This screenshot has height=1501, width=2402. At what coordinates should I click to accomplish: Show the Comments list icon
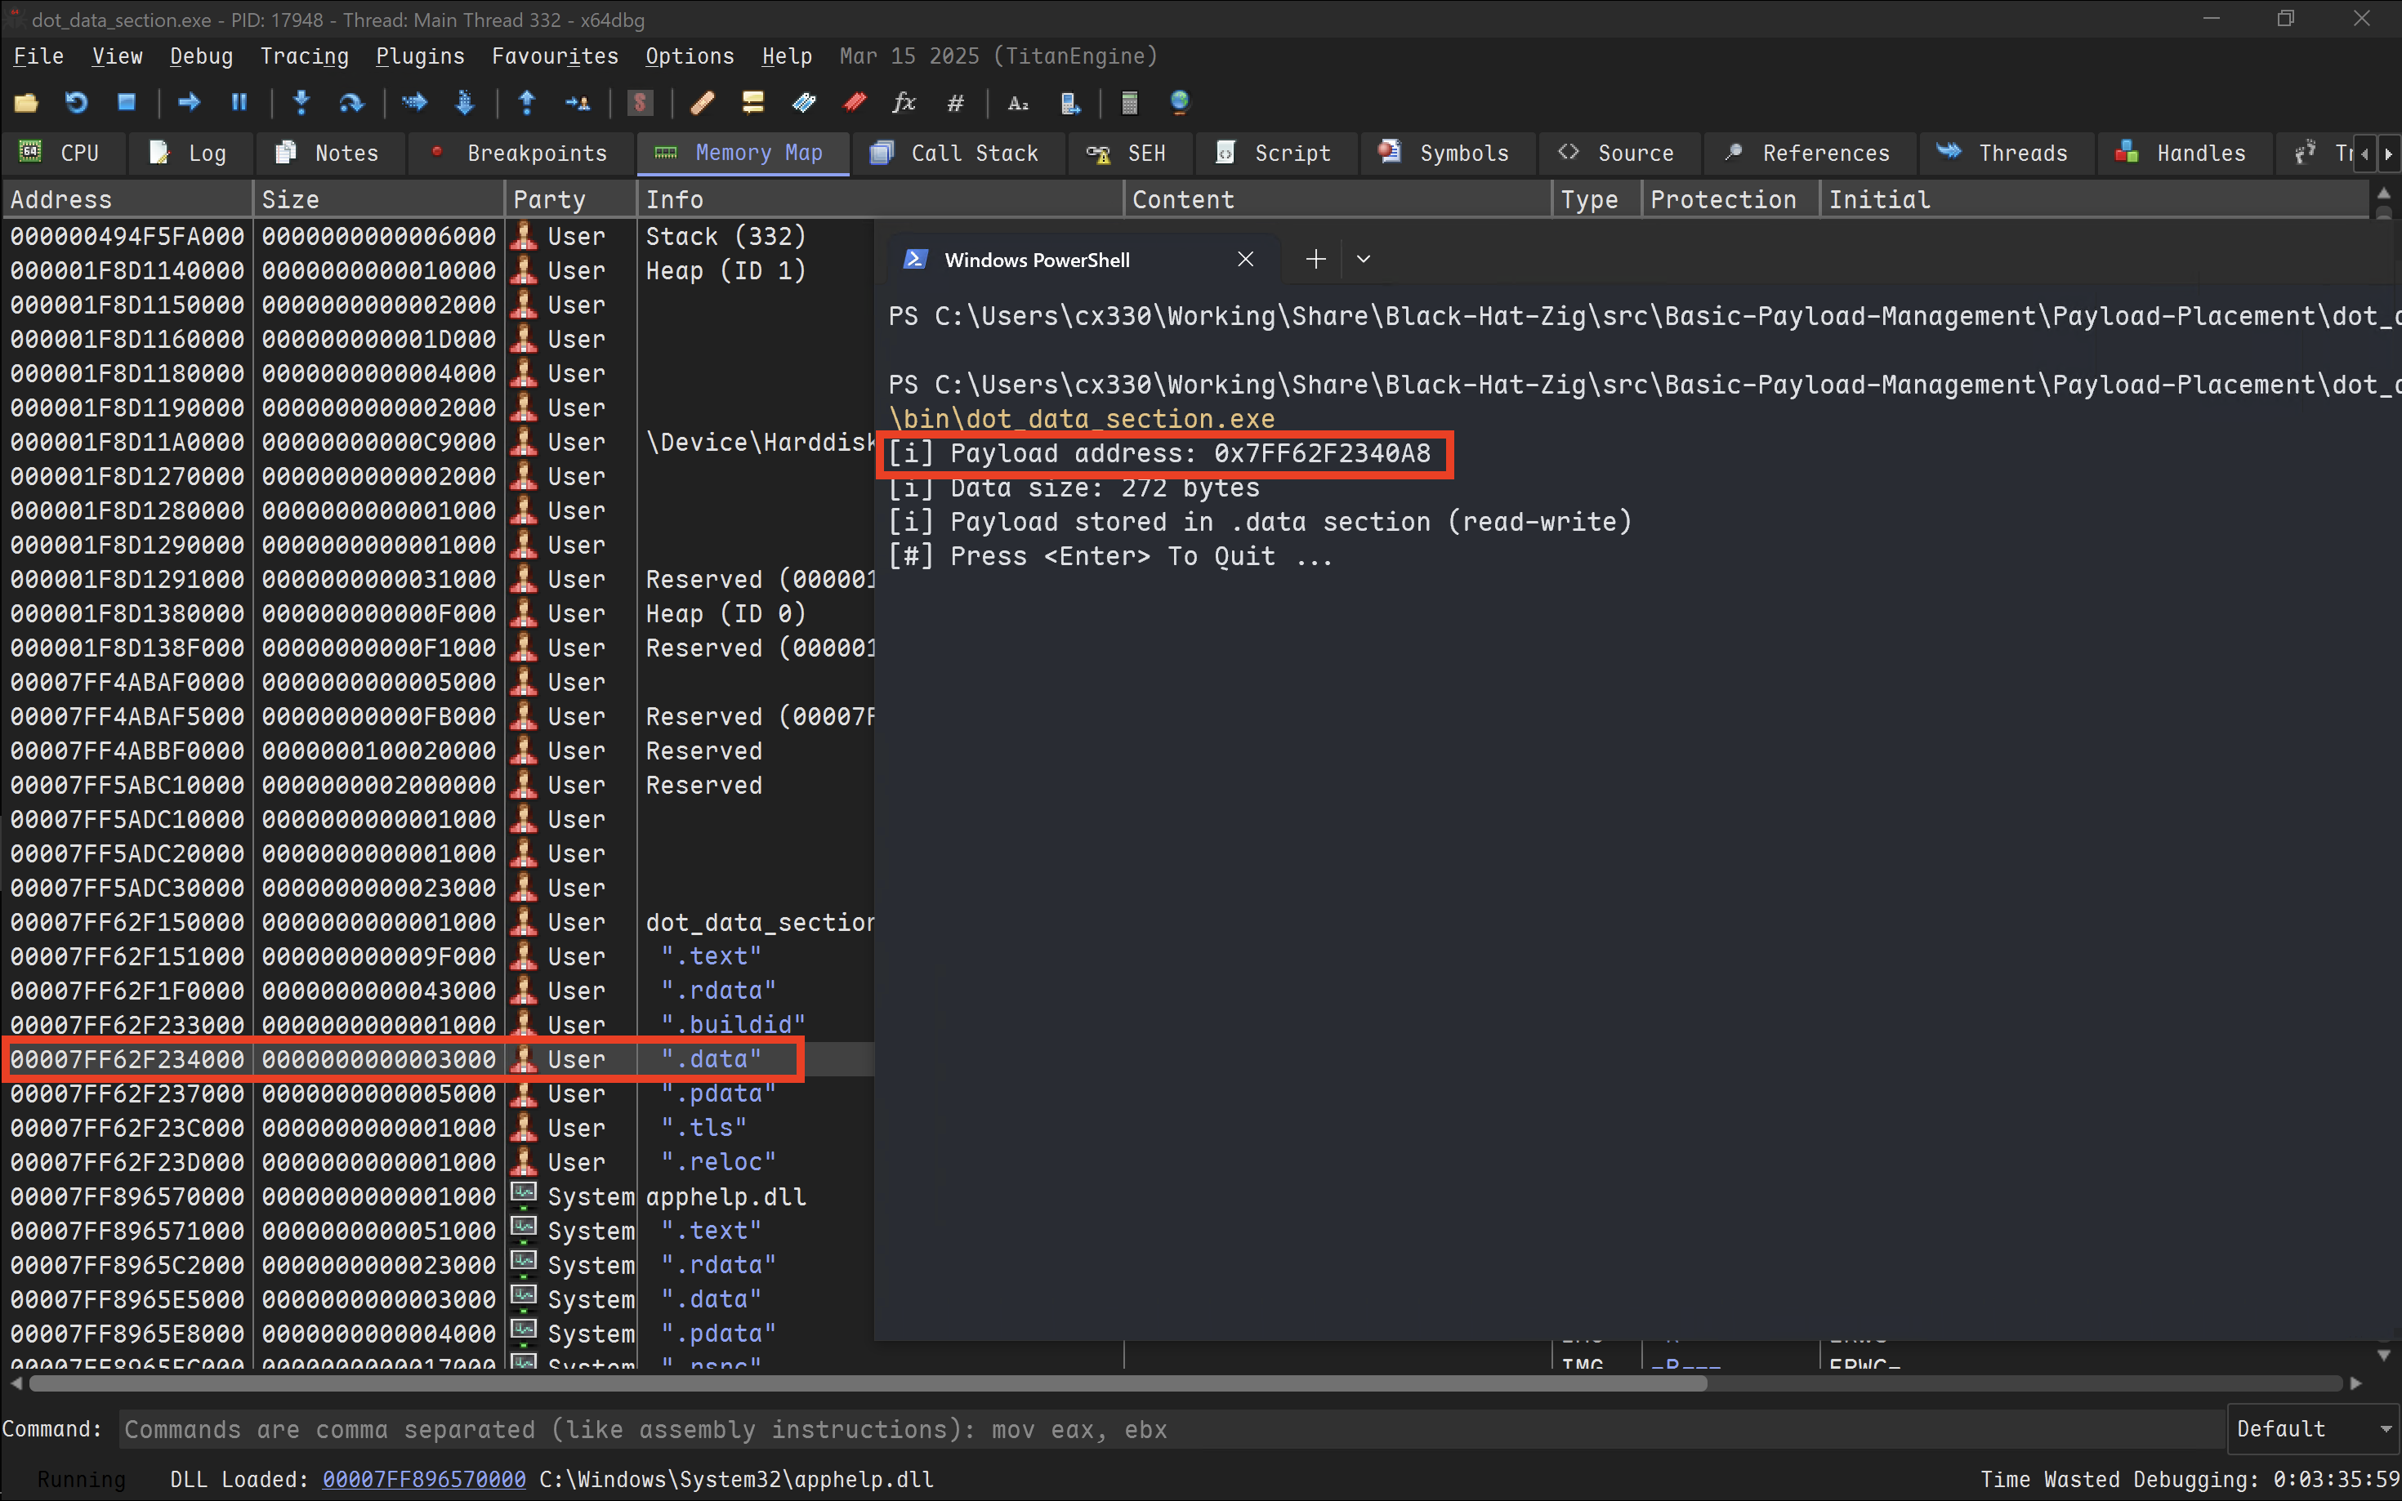(x=752, y=102)
